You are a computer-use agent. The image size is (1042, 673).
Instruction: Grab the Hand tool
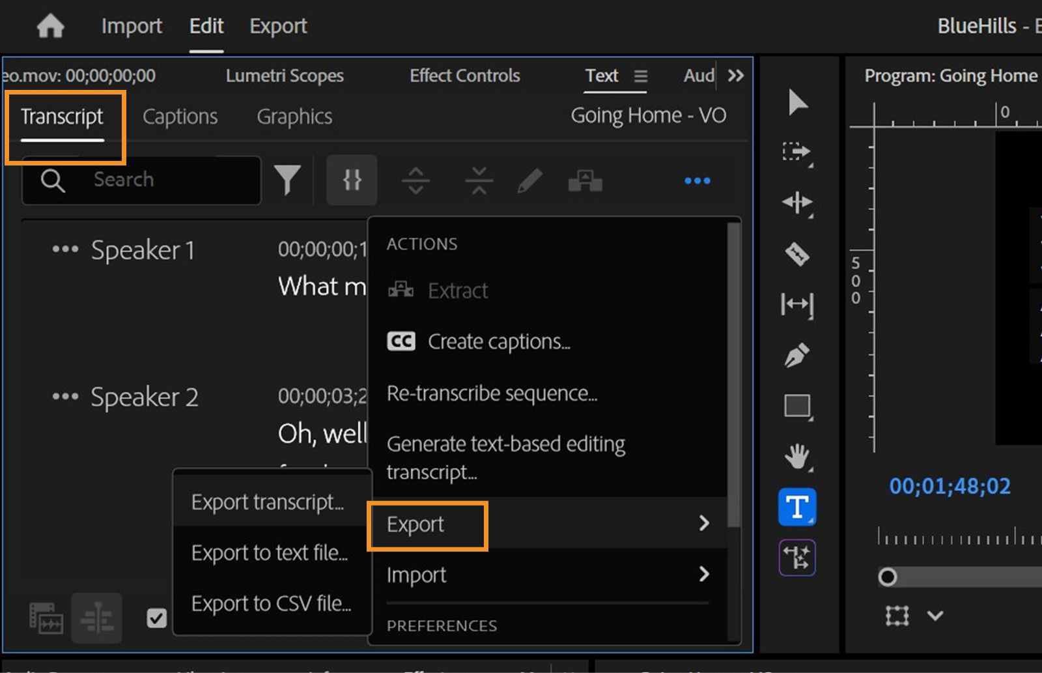(797, 457)
